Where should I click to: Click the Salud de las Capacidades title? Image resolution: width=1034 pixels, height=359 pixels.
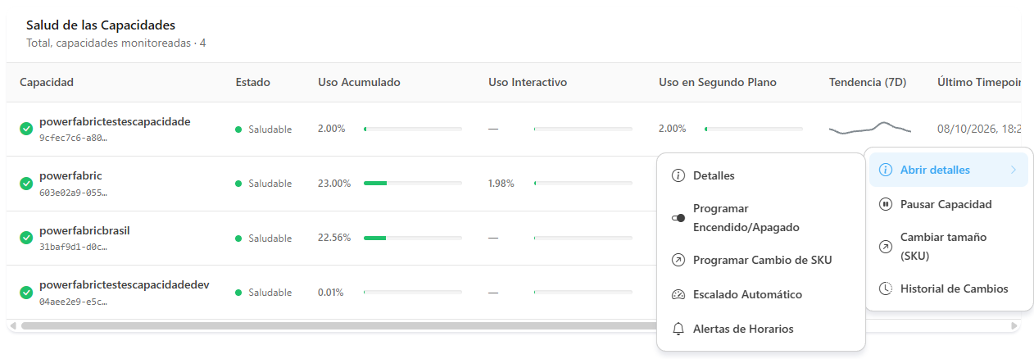(101, 25)
